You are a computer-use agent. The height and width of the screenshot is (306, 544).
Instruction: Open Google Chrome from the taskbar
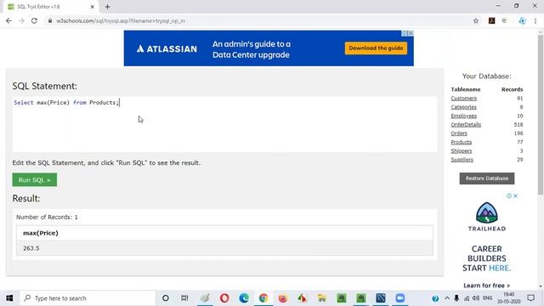click(x=263, y=298)
